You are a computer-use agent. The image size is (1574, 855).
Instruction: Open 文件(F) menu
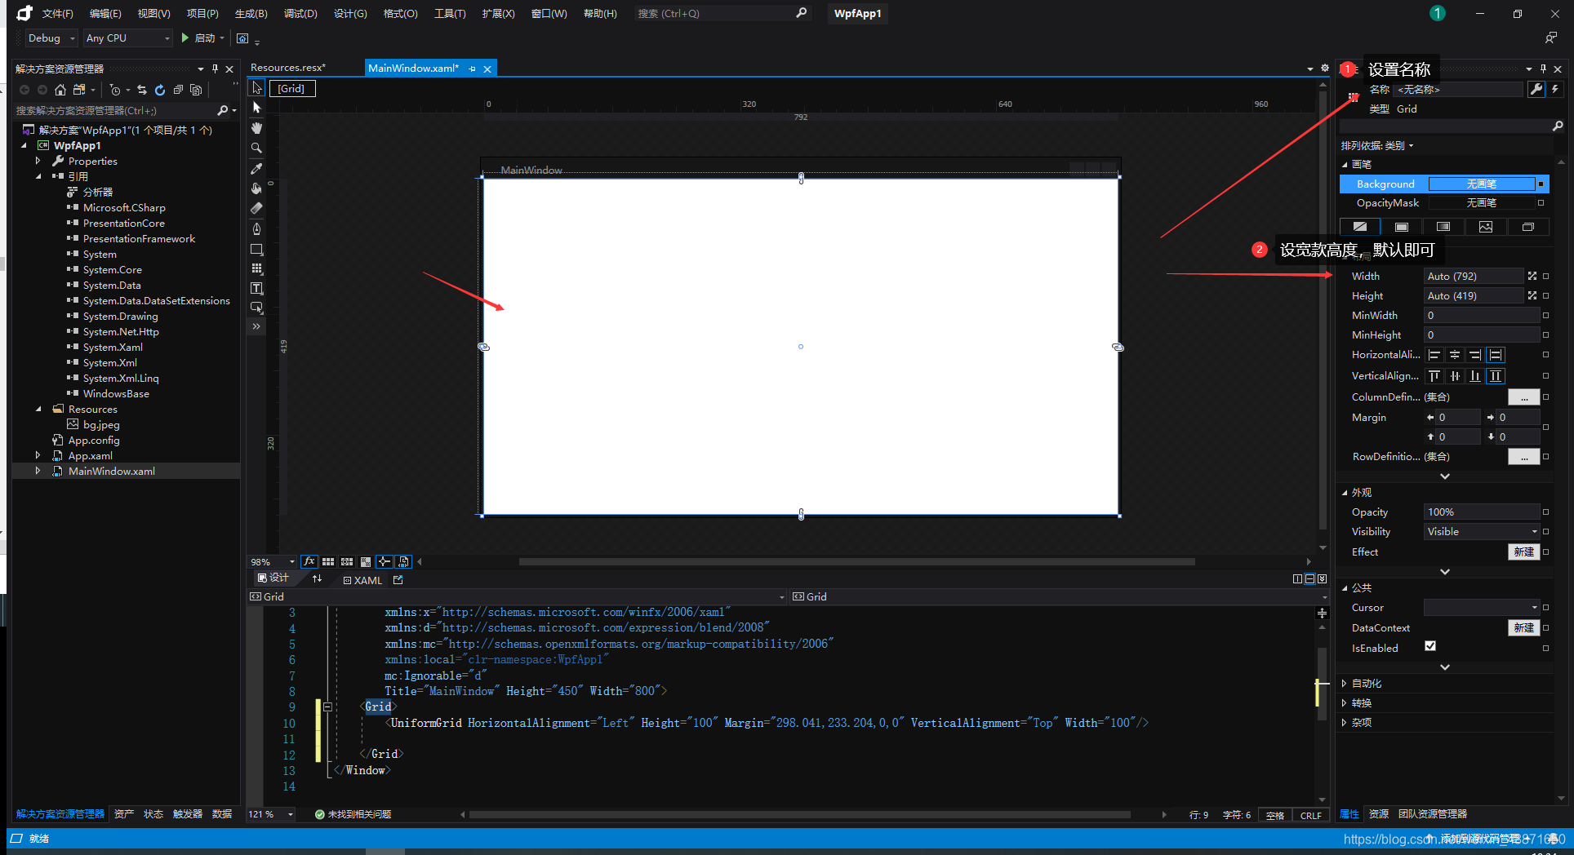(x=58, y=14)
